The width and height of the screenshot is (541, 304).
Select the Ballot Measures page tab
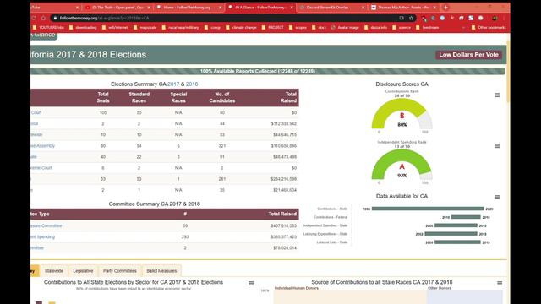(x=161, y=271)
